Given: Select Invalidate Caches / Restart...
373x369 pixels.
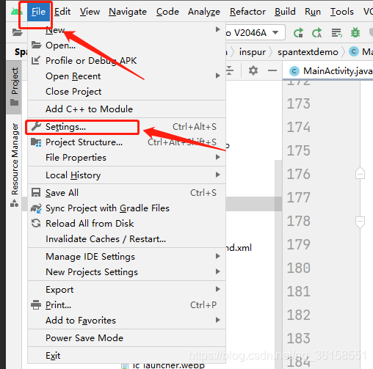Looking at the screenshot, I should click(x=126, y=239).
